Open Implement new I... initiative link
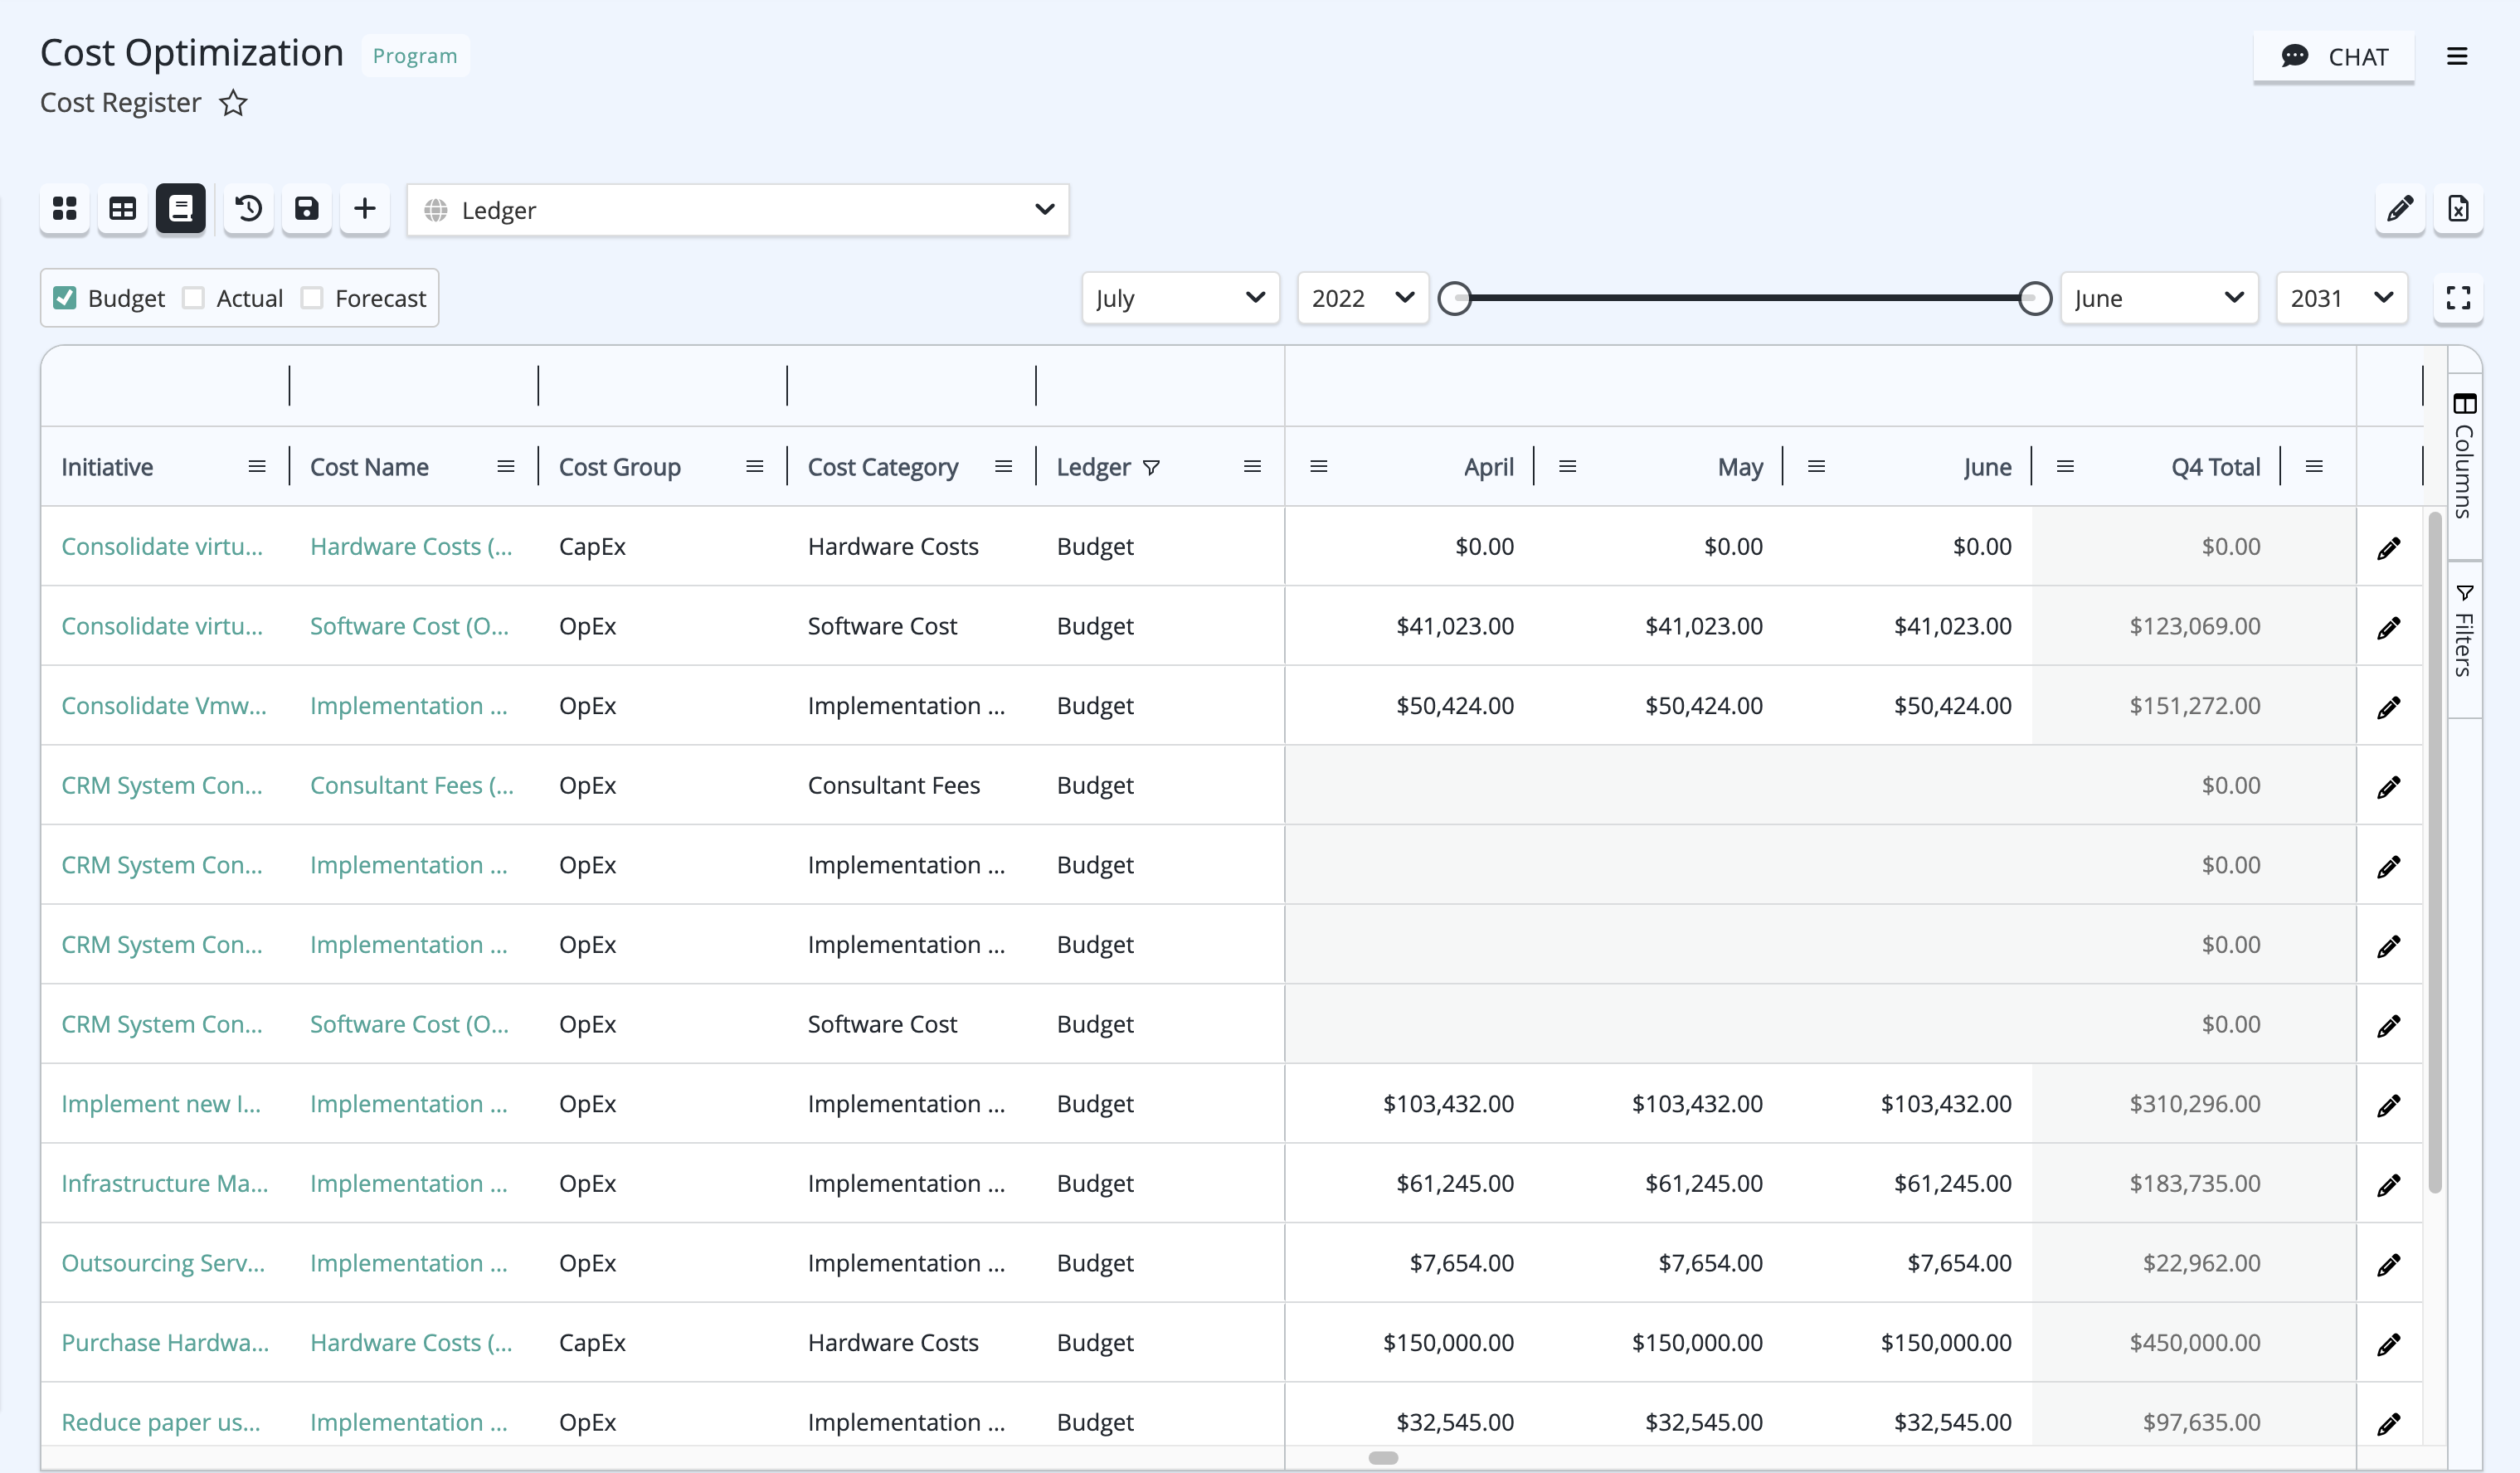Image resolution: width=2520 pixels, height=1473 pixels. (161, 1104)
